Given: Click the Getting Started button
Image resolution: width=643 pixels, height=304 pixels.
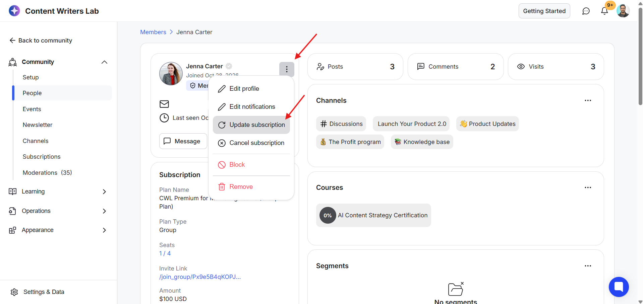Looking at the screenshot, I should (544, 11).
